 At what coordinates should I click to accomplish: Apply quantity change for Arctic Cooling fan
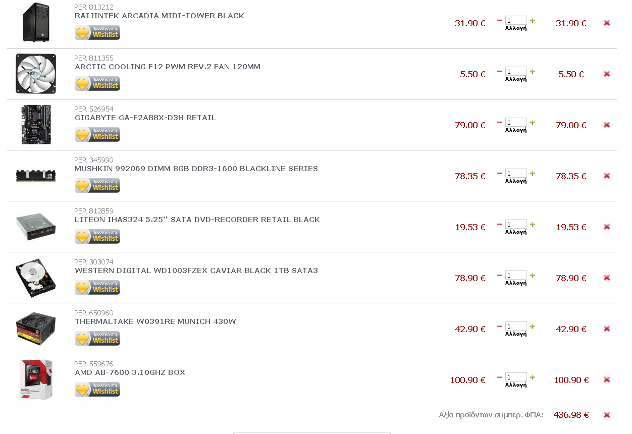[x=516, y=79]
